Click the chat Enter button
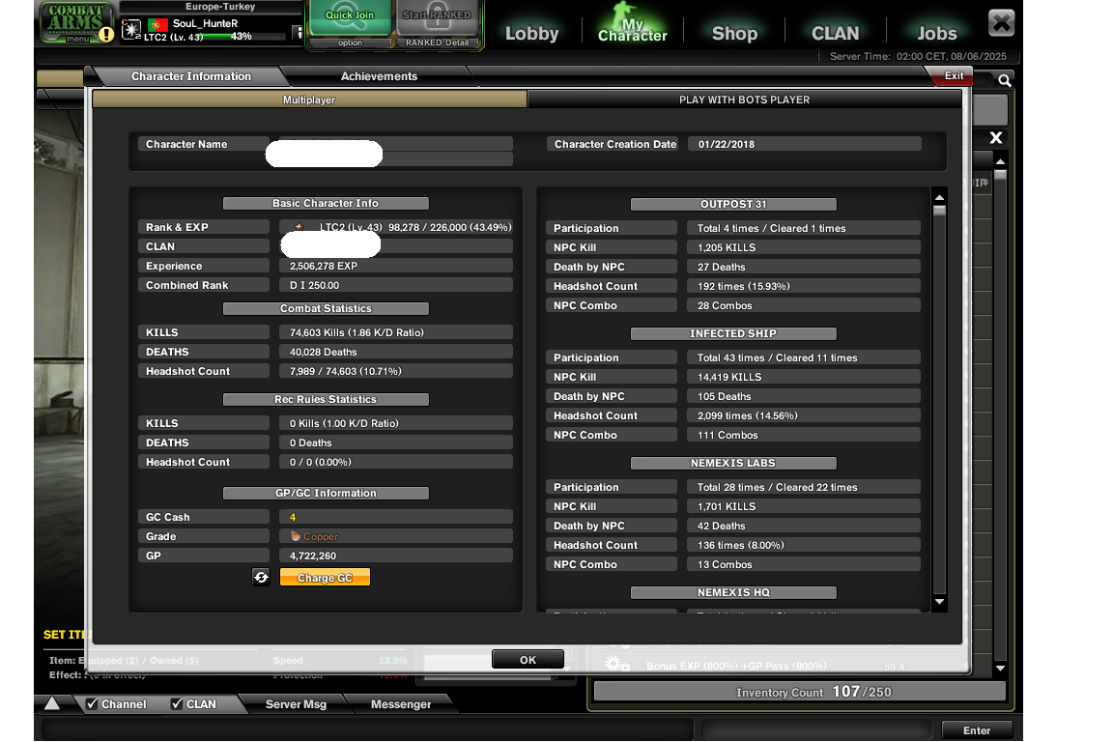This screenshot has width=1113, height=742. (977, 730)
